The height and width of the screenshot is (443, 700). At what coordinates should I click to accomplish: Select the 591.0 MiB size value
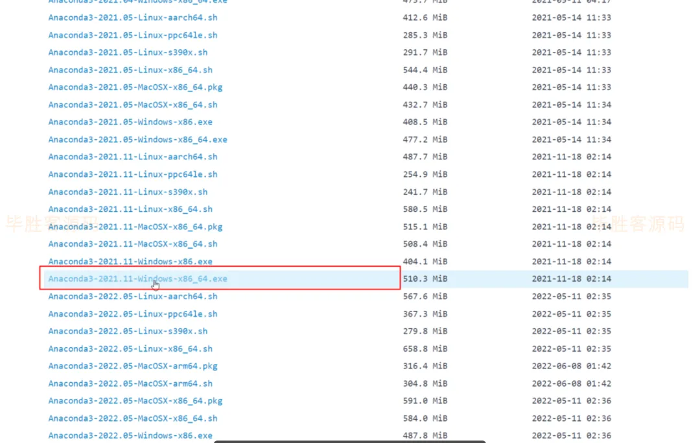425,401
